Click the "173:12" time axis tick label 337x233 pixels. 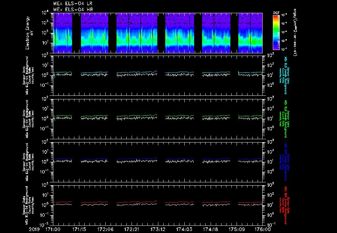coord(158,230)
